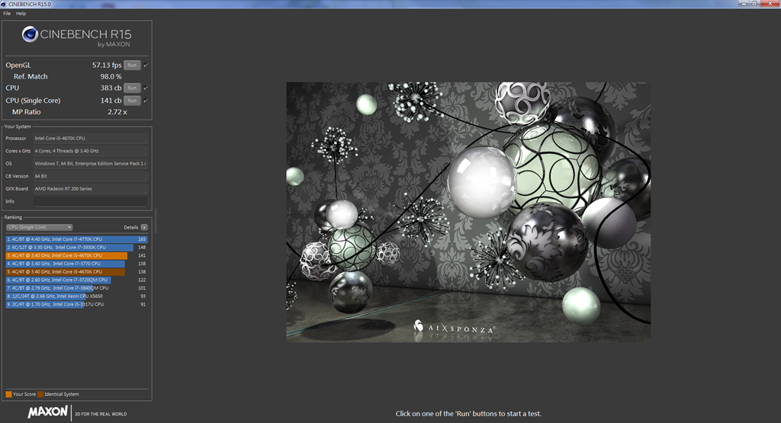
Task: Run the CPU benchmark
Action: point(132,88)
